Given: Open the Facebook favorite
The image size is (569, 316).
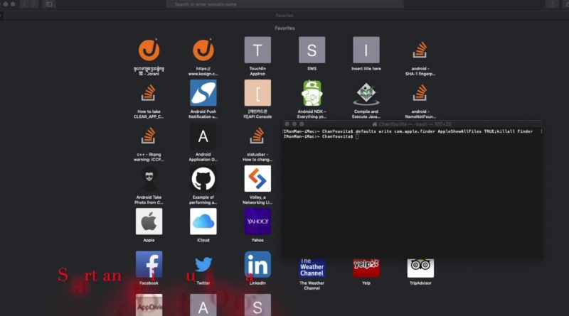Looking at the screenshot, I should point(149,265).
